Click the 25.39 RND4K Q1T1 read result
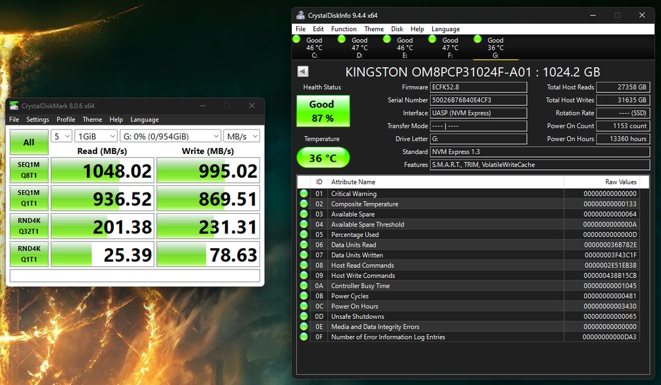 [x=102, y=254]
